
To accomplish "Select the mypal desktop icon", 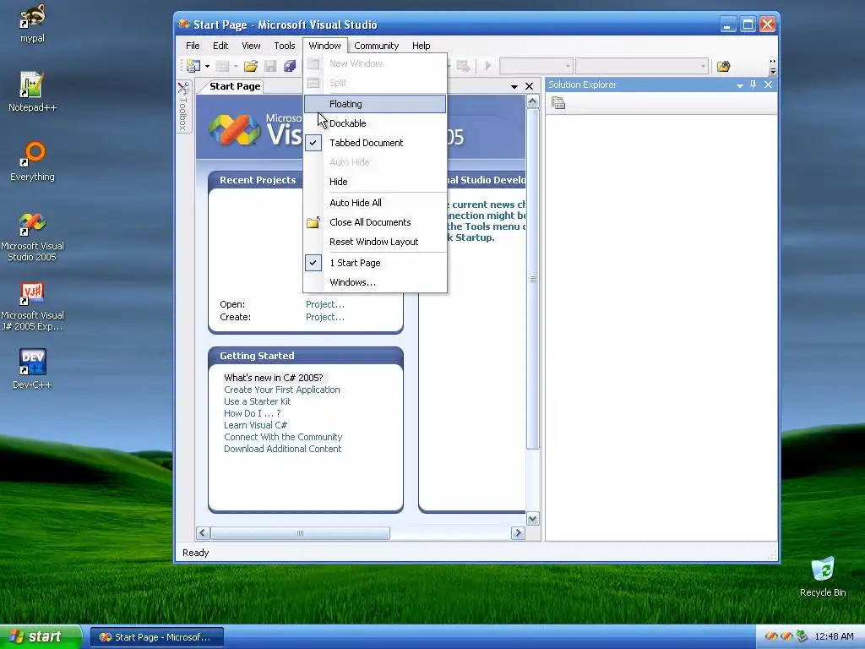I will click(32, 23).
